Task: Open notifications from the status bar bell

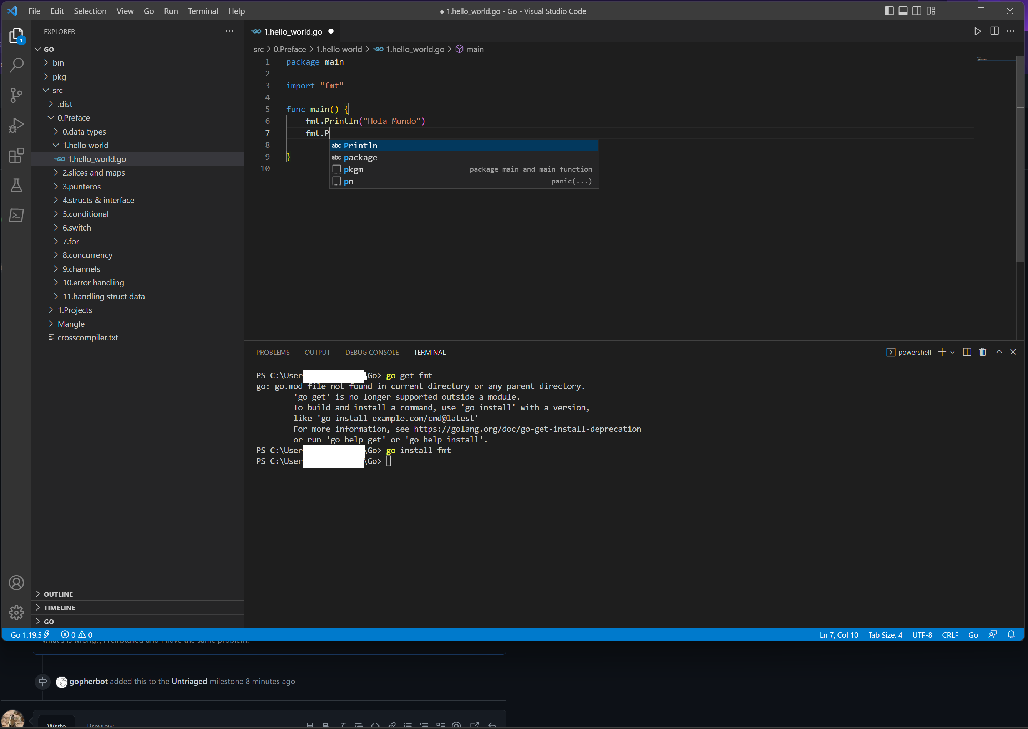Action: [x=1011, y=634]
